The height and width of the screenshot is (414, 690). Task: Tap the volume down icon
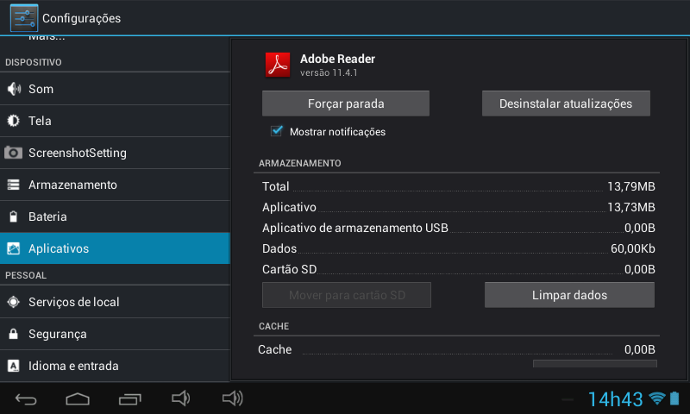click(181, 398)
